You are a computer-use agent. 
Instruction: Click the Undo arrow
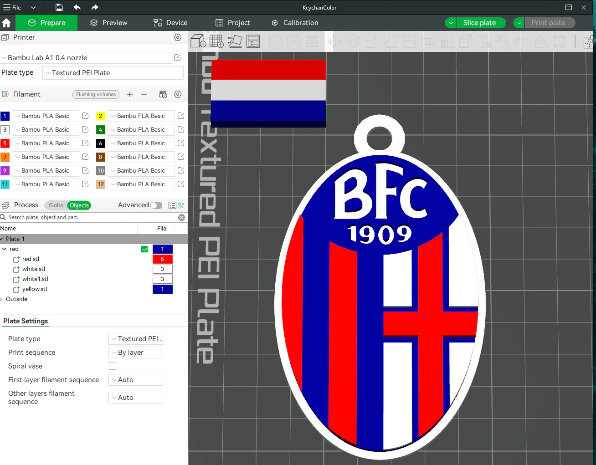(77, 7)
